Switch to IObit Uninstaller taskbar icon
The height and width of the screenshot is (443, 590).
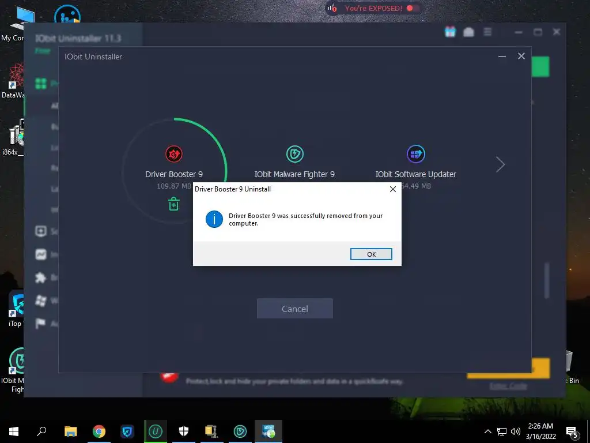[x=156, y=431]
